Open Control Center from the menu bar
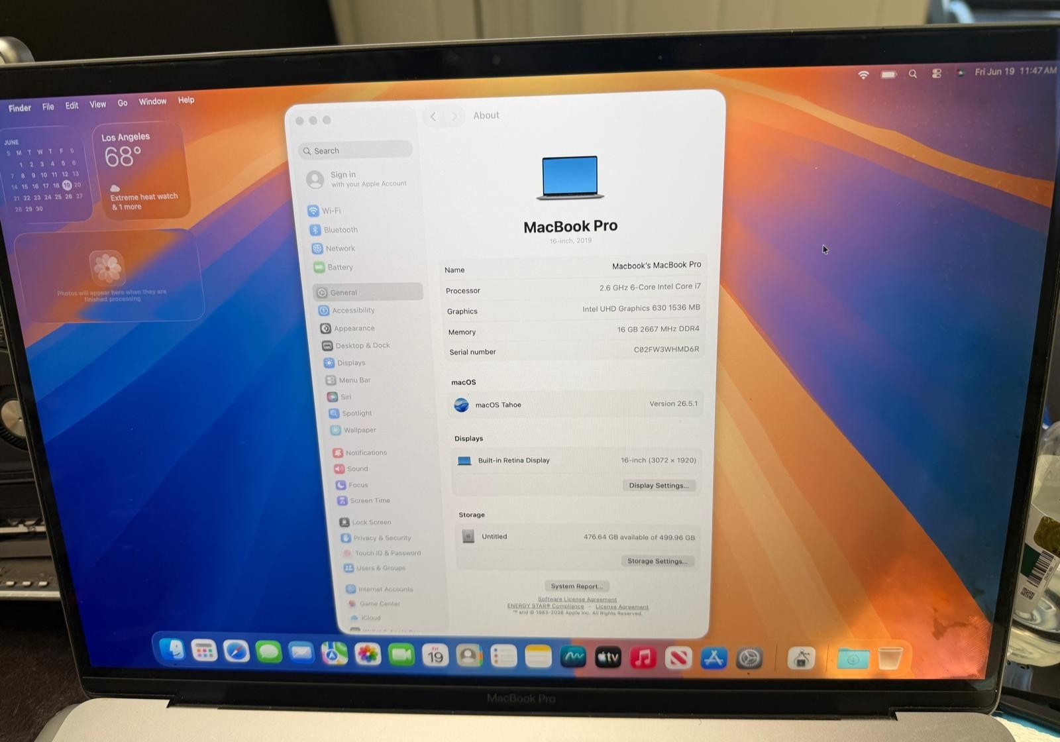This screenshot has width=1060, height=742. point(936,73)
